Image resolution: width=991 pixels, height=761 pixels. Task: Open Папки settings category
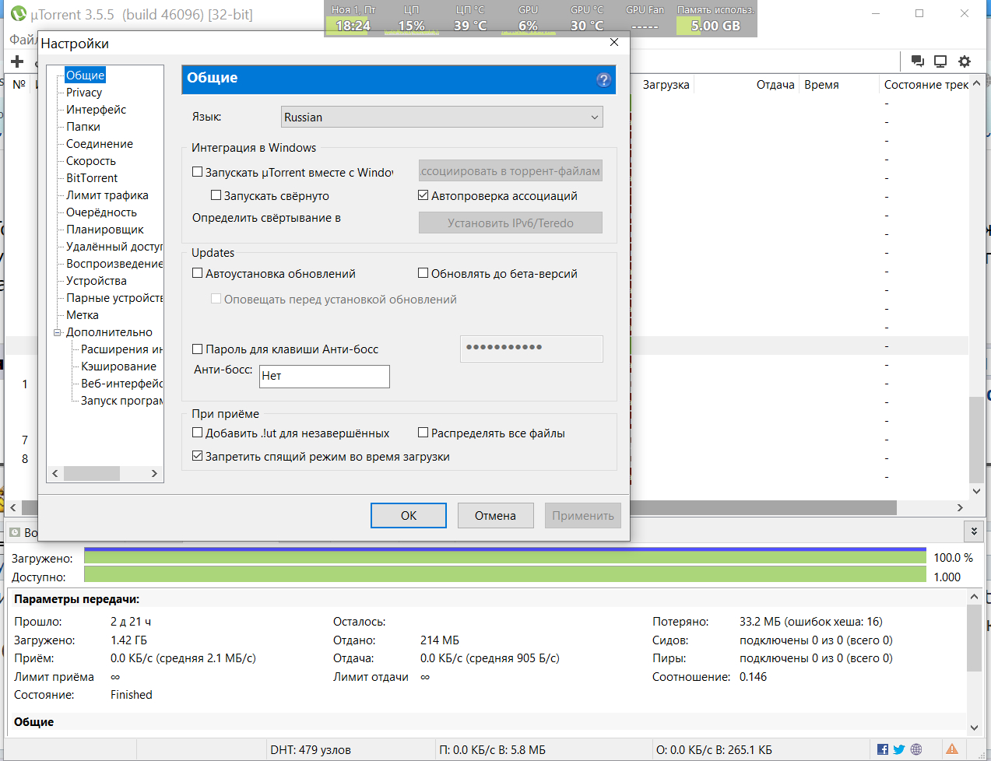83,127
